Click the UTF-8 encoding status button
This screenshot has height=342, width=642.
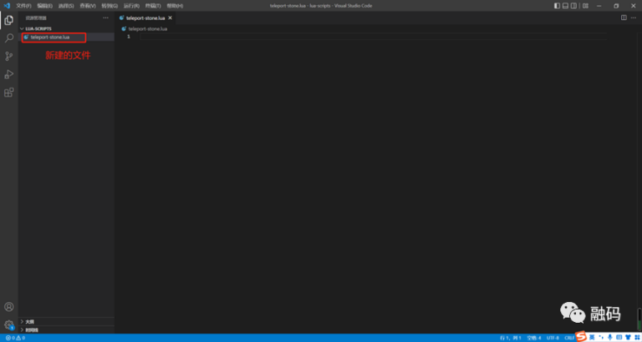pyautogui.click(x=553, y=338)
